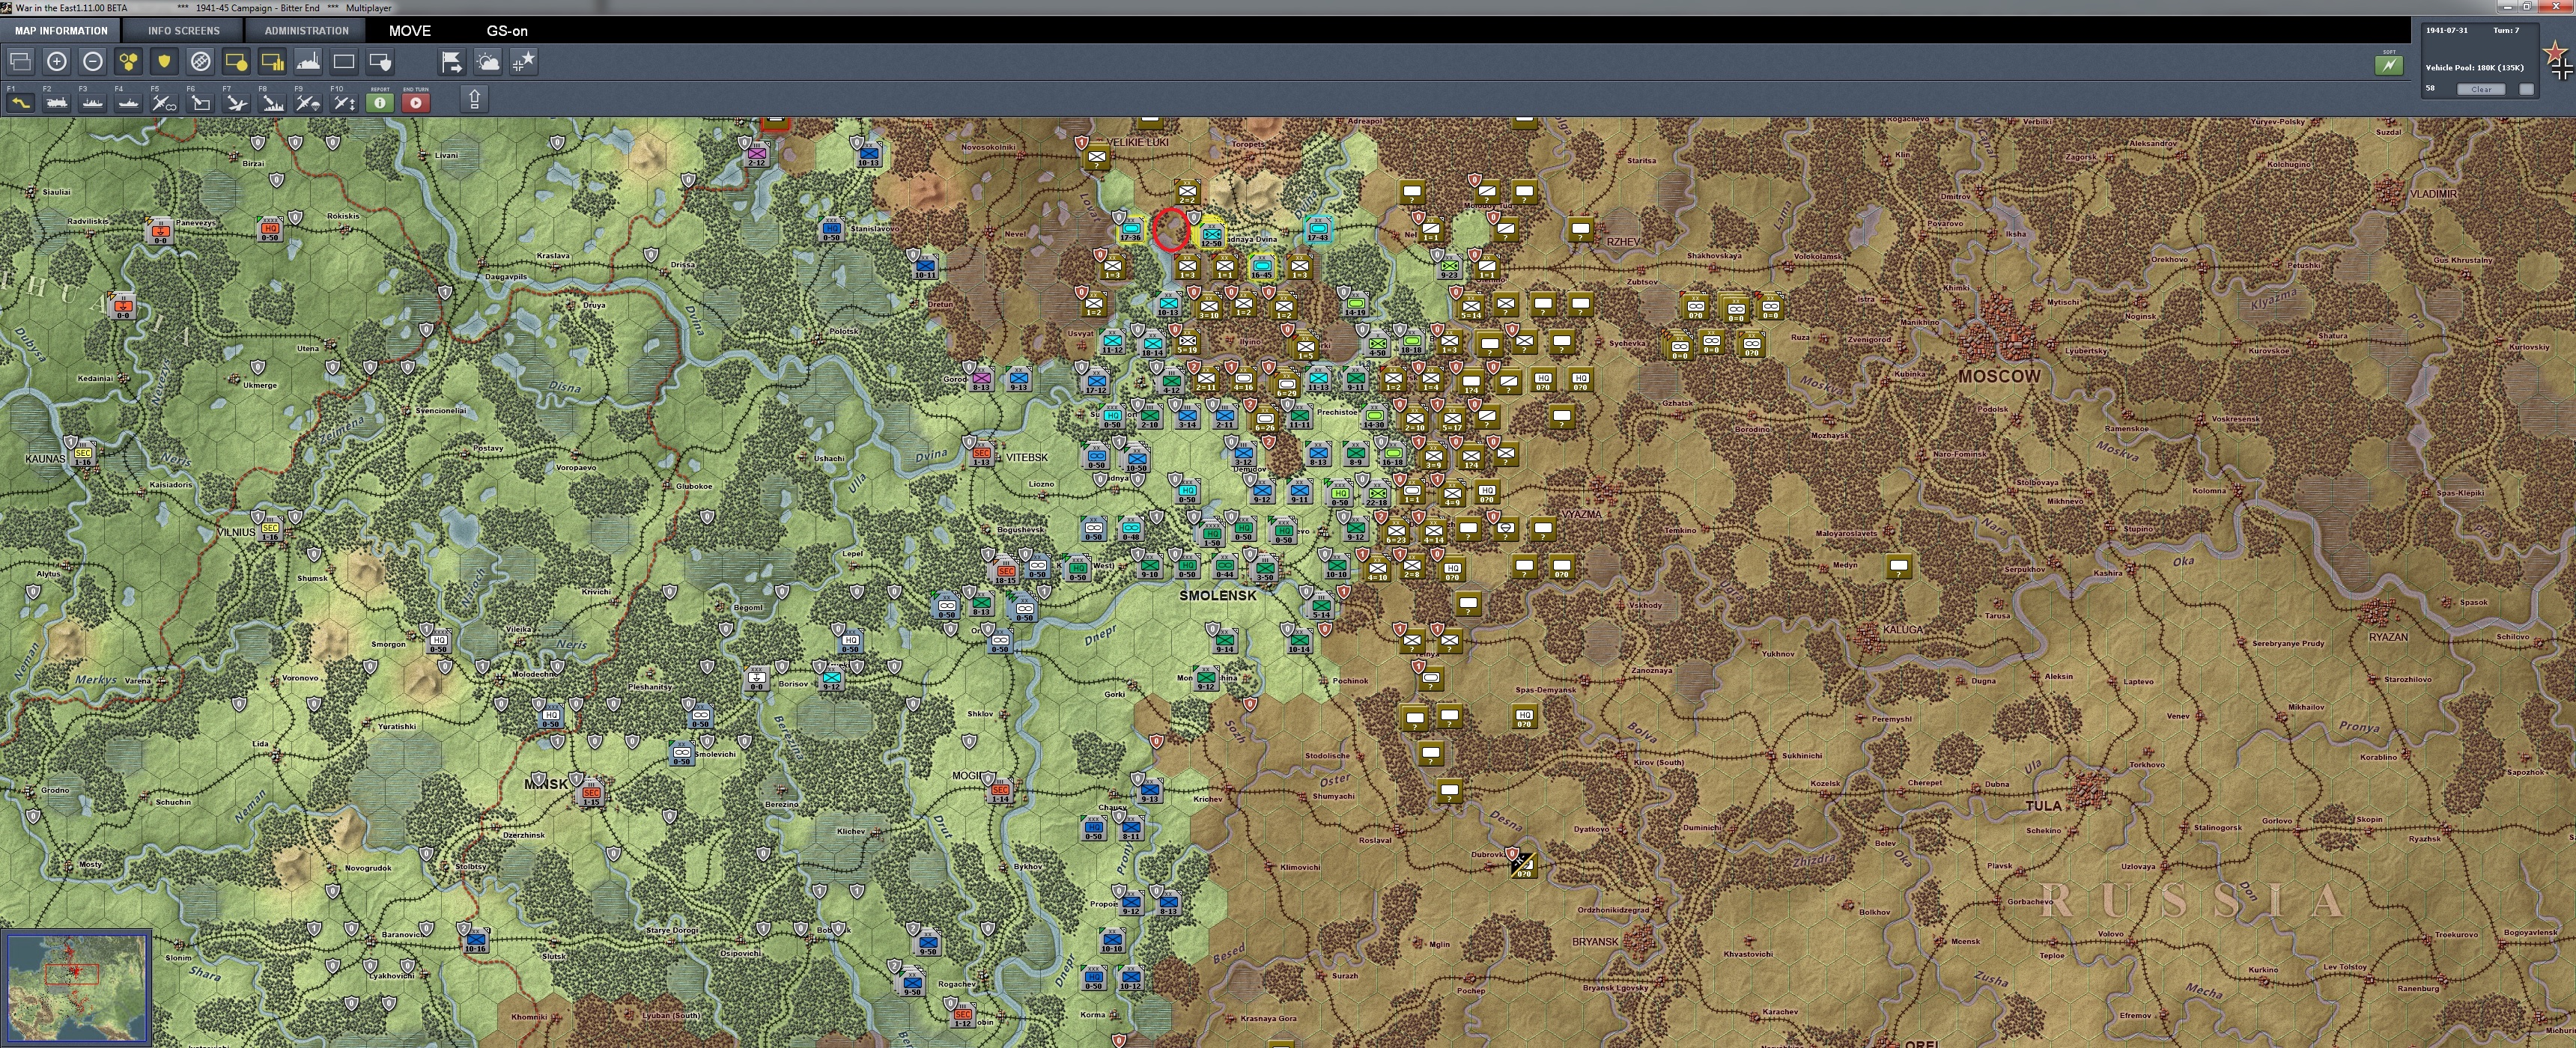Viewport: 2576px width, 1048px height.
Task: Toggle the unit counter bar-chart icon
Action: coord(272,62)
